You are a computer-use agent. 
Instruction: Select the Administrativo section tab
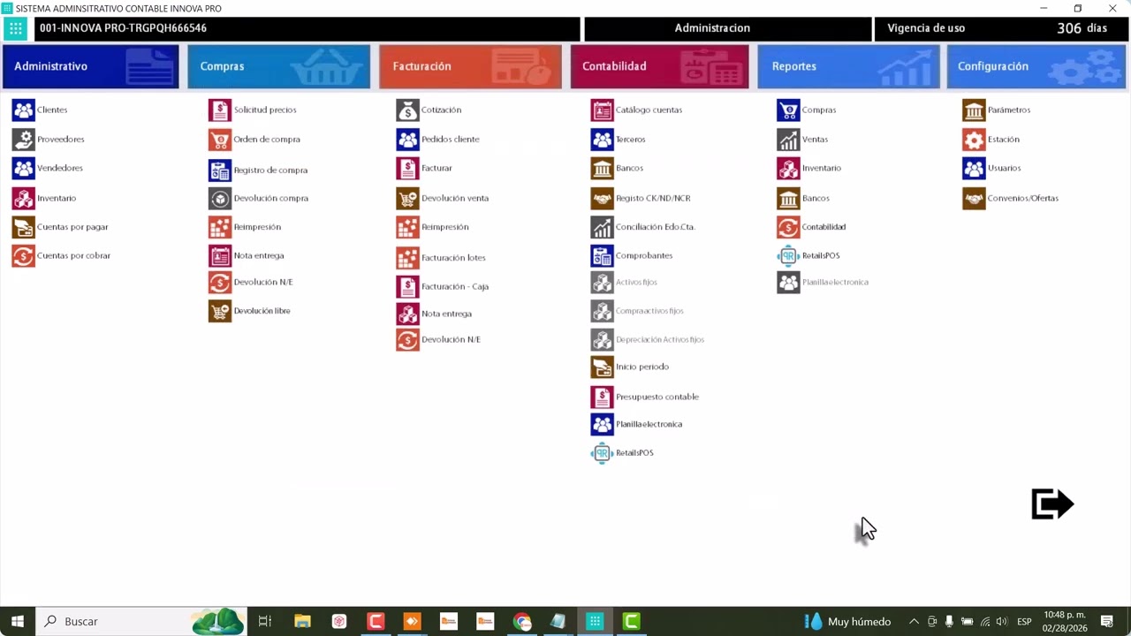[90, 66]
